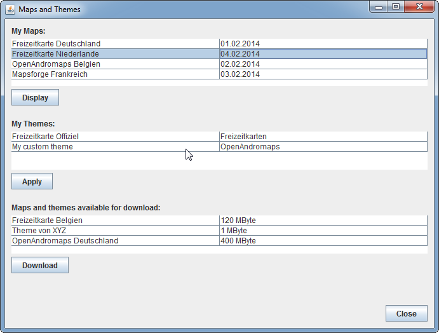439x333 pixels.
Task: Click the Close button at bottom right
Action: click(x=406, y=313)
